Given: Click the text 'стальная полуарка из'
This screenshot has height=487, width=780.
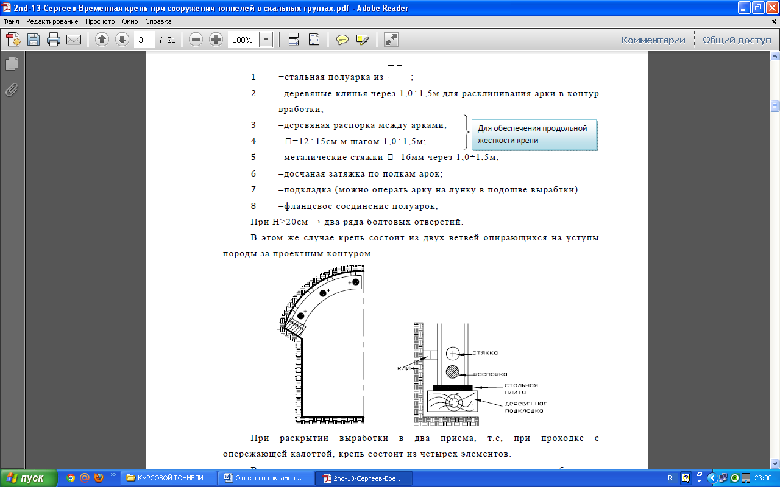Looking at the screenshot, I should pos(334,77).
